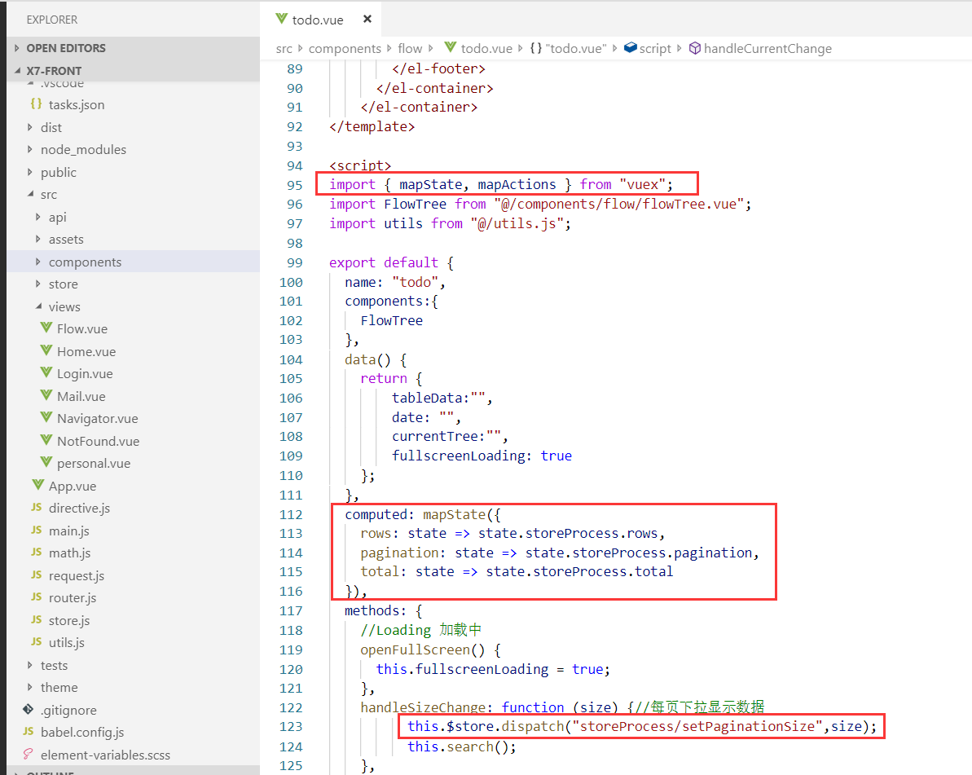
Task: Click the Vue icon next to Navigator.vue
Action: 46,417
